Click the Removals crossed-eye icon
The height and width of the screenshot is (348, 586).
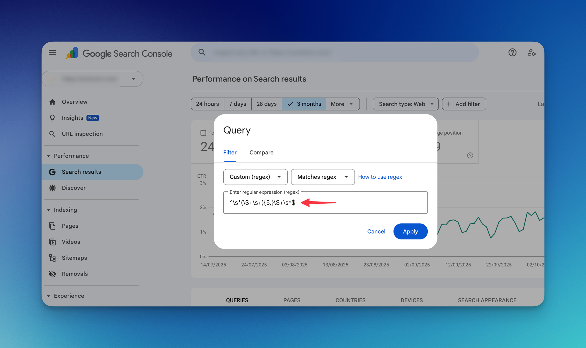(52, 274)
